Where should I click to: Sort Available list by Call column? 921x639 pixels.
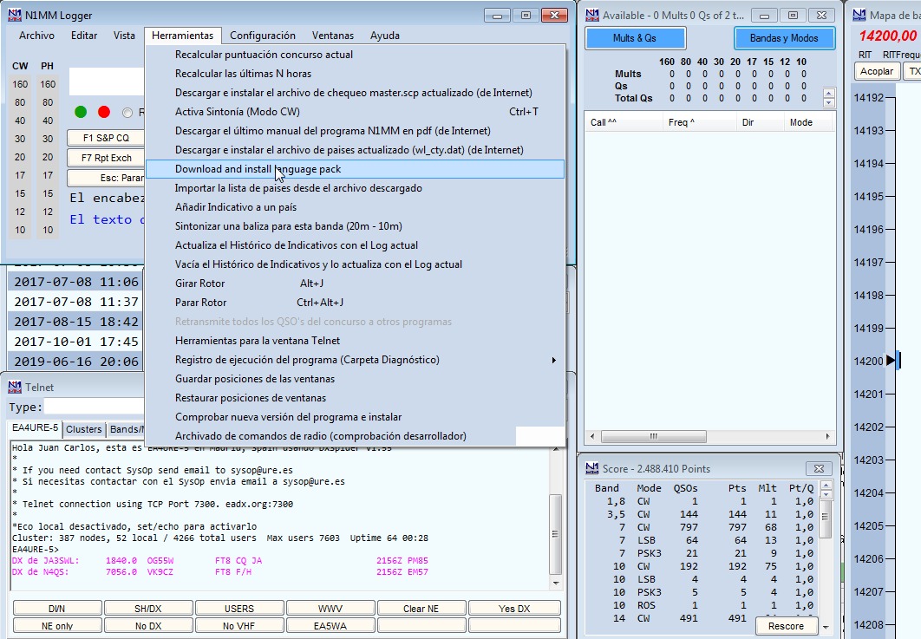pyautogui.click(x=624, y=122)
